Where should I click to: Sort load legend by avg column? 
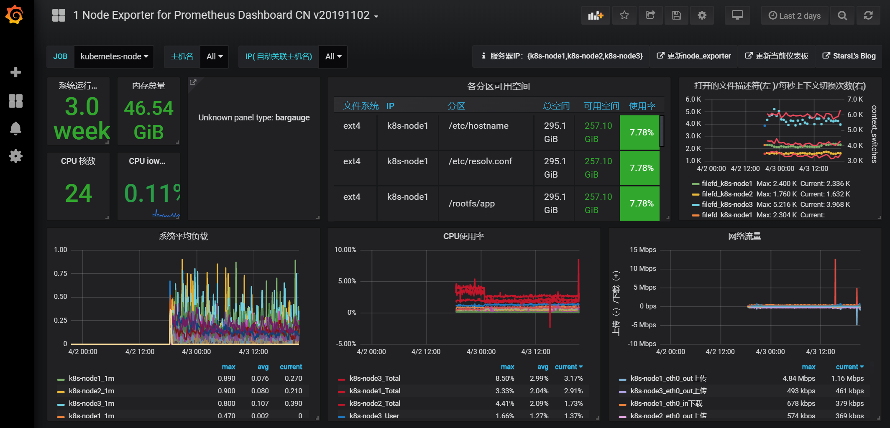pyautogui.click(x=263, y=367)
